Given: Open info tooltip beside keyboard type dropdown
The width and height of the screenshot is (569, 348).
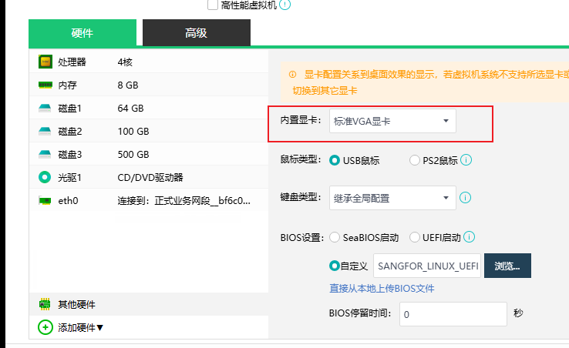Looking at the screenshot, I should 465,198.
